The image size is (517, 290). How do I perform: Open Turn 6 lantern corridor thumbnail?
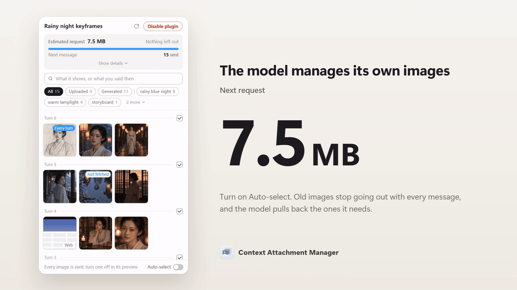[x=131, y=140]
